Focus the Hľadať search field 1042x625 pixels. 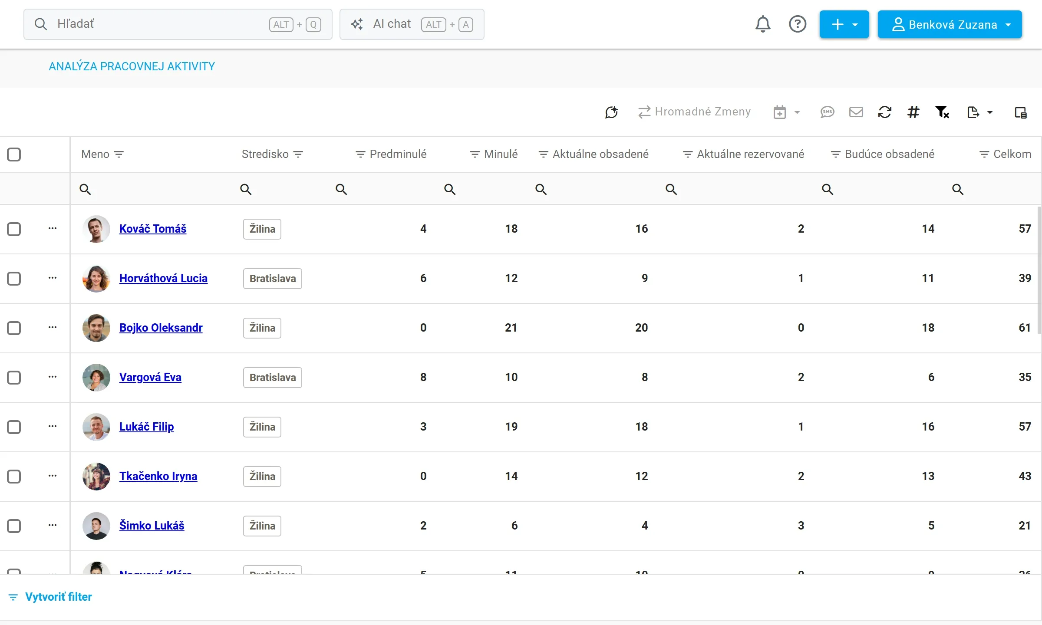click(178, 24)
